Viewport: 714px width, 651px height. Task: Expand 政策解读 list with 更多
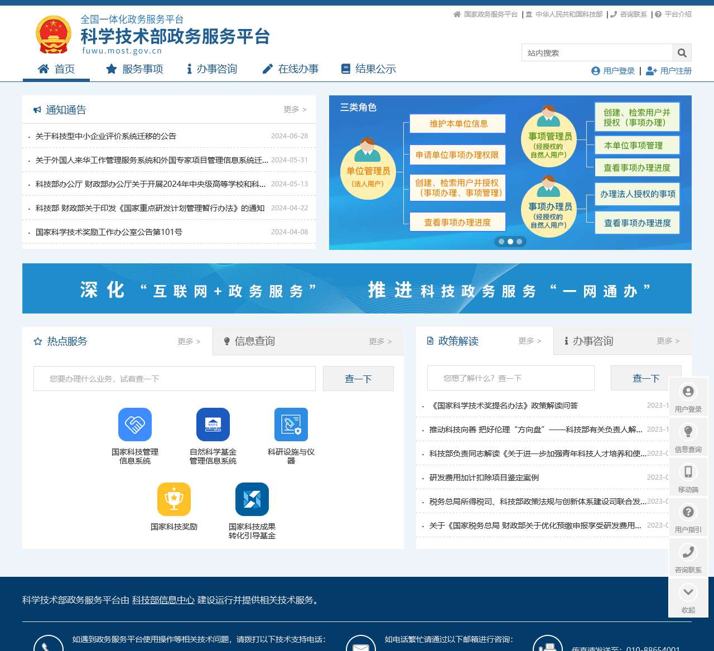point(529,341)
